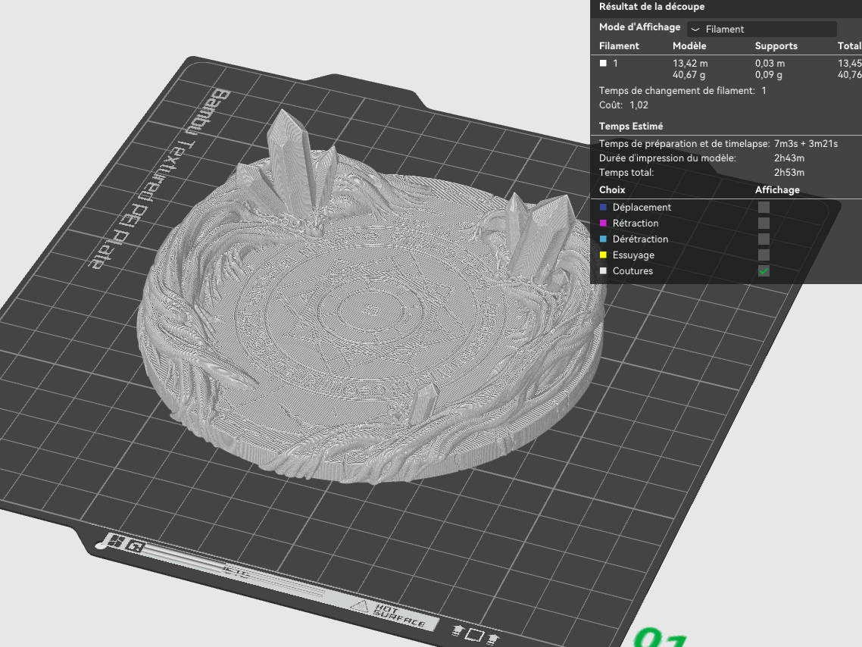
Task: Click the magenta Rétraction color swatch
Action: click(x=603, y=223)
